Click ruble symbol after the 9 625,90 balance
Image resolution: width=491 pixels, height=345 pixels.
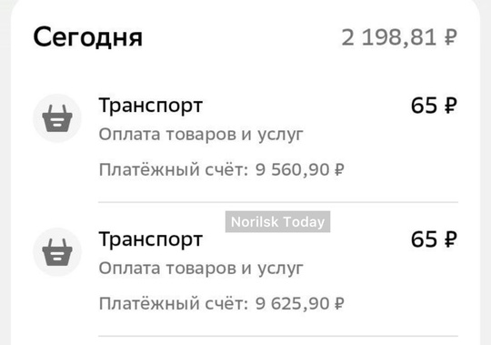[x=339, y=304]
